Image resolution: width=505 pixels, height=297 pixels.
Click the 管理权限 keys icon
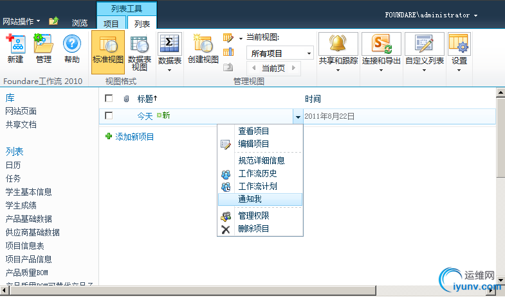226,216
